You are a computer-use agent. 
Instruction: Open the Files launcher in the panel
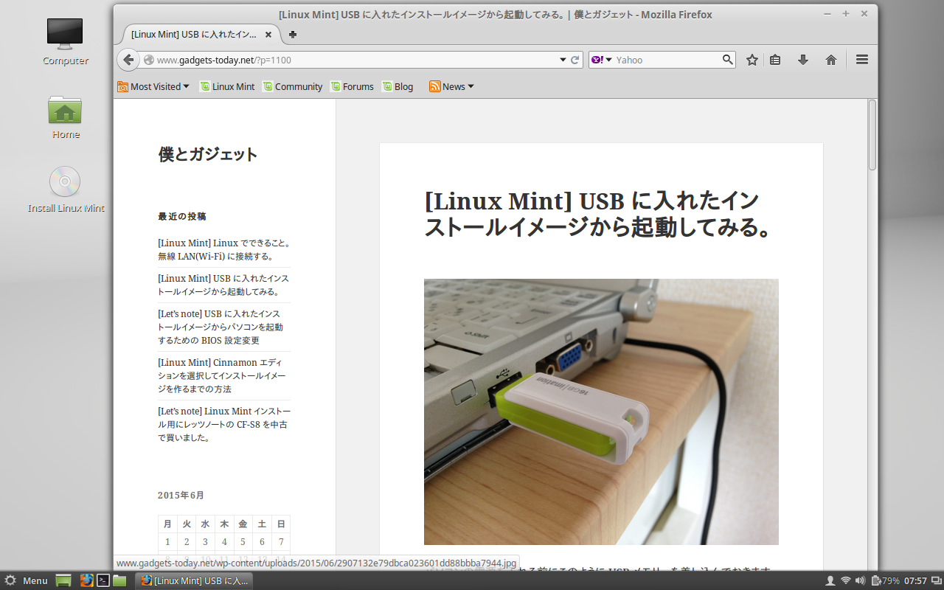click(119, 580)
